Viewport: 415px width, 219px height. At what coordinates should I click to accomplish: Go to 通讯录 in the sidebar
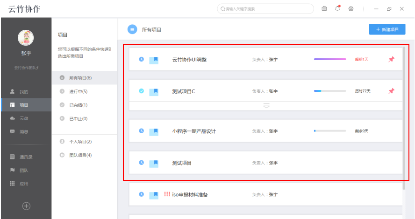click(x=25, y=157)
